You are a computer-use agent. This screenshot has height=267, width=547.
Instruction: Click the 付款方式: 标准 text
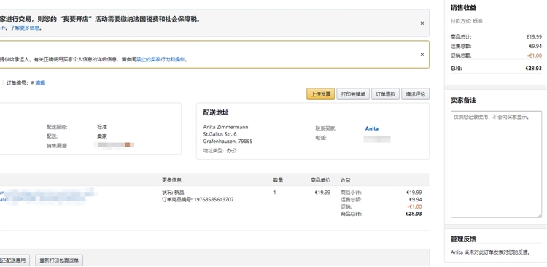pyautogui.click(x=467, y=21)
